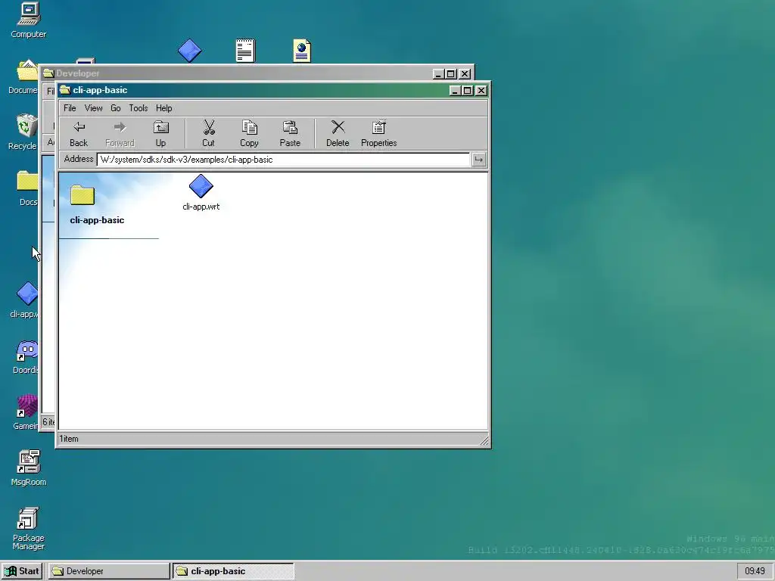The height and width of the screenshot is (581, 775).
Task: Click the resize grip in status bar corner
Action: click(484, 441)
